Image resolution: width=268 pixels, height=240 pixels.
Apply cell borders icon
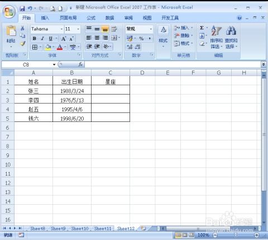pos(35,47)
